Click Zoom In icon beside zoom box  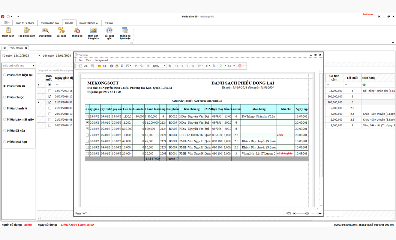coord(170,66)
